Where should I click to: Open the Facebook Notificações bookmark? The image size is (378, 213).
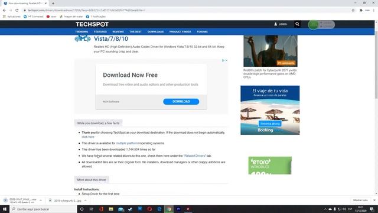coord(96,17)
